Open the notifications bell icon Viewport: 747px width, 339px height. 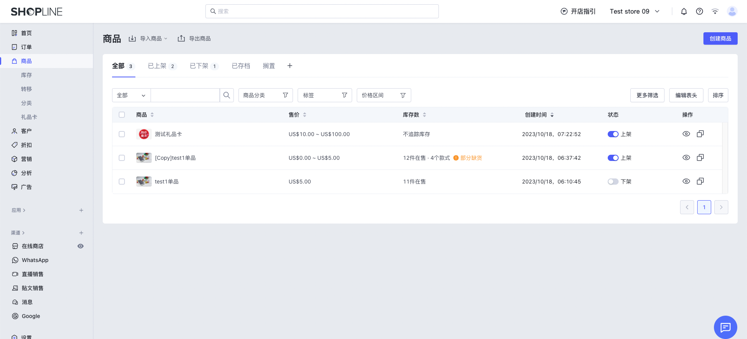pyautogui.click(x=684, y=12)
